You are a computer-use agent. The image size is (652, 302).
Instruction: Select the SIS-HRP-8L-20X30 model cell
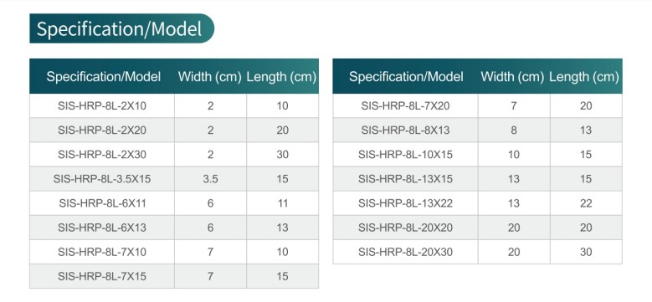(x=405, y=252)
